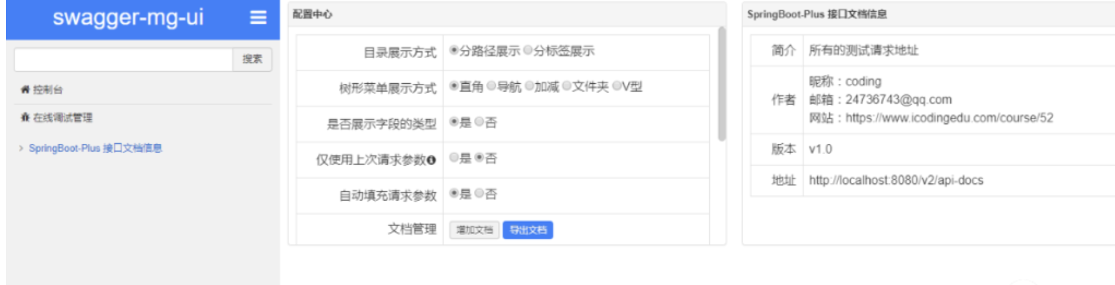
Task: Focus the sidebar search input field
Action: tap(123, 59)
